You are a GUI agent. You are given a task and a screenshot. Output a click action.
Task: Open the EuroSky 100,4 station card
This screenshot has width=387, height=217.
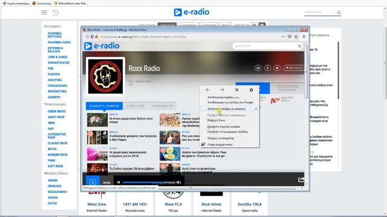[x=249, y=204]
